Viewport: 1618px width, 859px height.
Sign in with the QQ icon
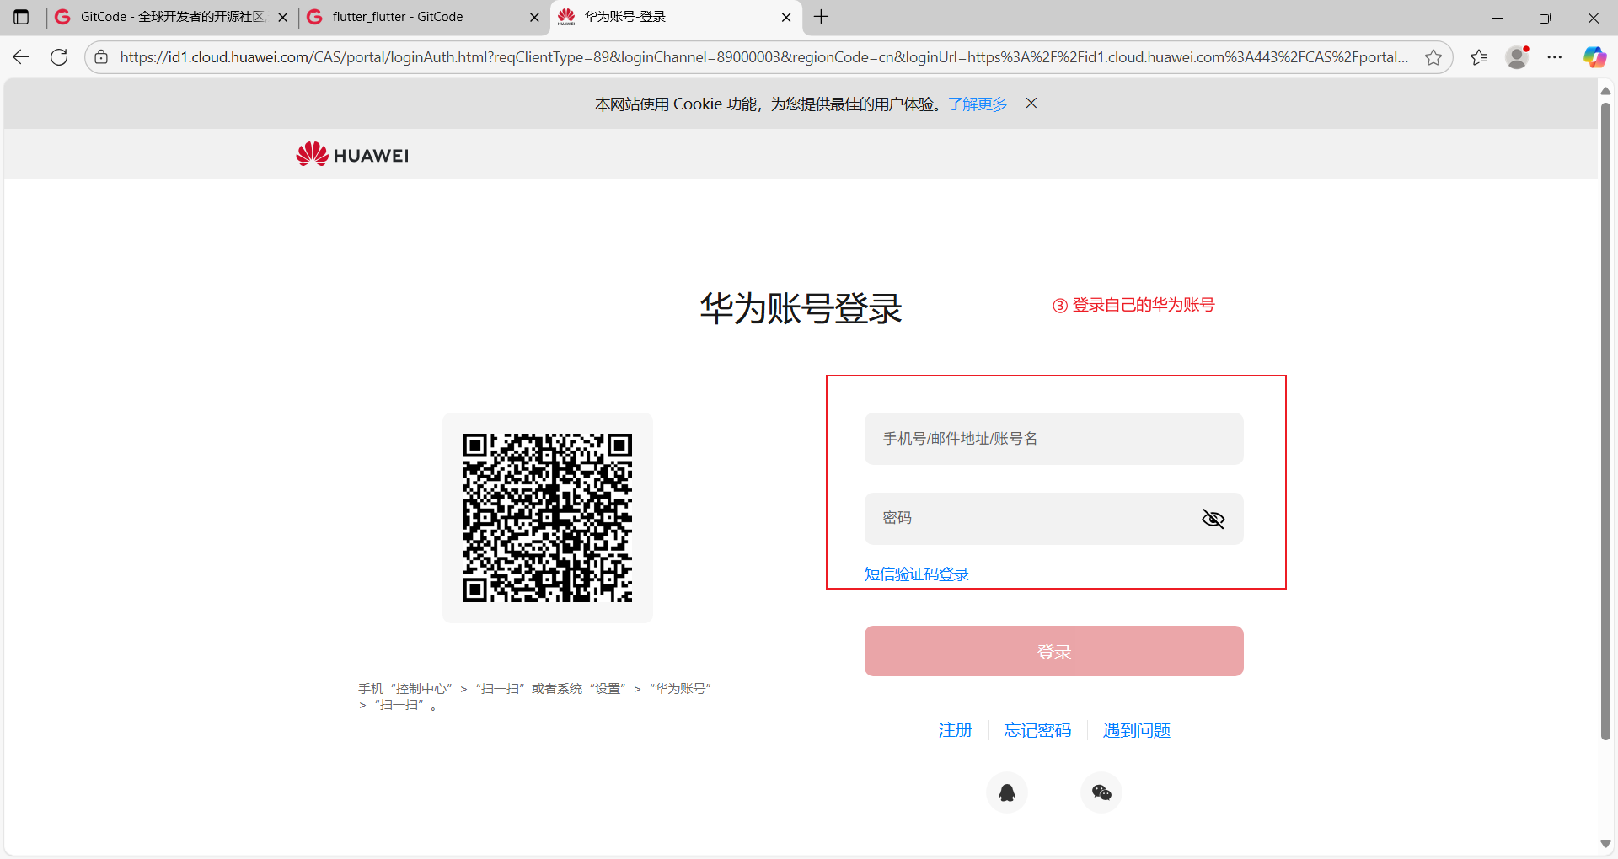click(x=1007, y=792)
